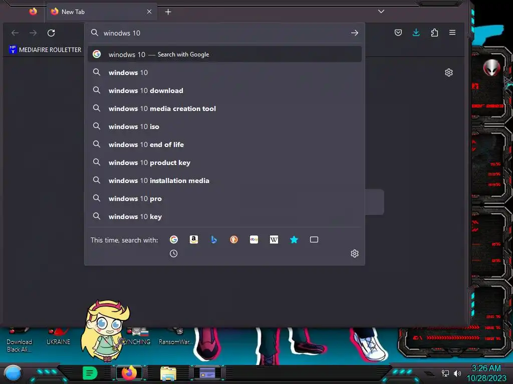The height and width of the screenshot is (384, 513).
Task: Search in History clock icon
Action: click(x=174, y=253)
